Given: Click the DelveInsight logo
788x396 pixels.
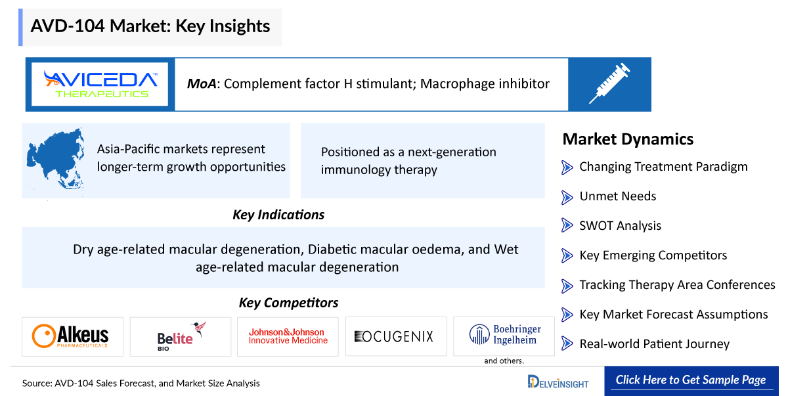Looking at the screenshot, I should (x=558, y=382).
